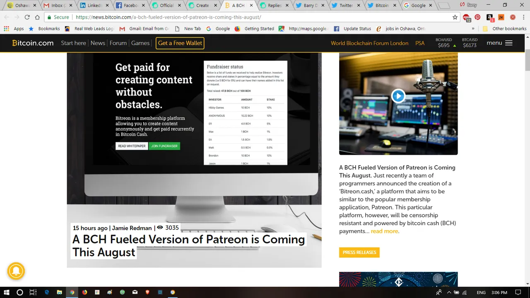
Task: Open Task View in the taskbar
Action: (33, 292)
